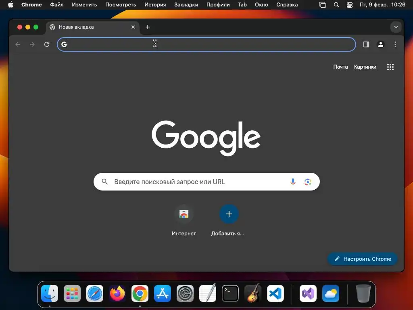Open TextEdit from the dock
The width and height of the screenshot is (413, 310).
coord(208,293)
